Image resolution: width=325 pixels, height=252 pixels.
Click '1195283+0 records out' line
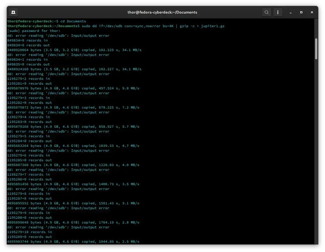pyautogui.click(x=30, y=122)
